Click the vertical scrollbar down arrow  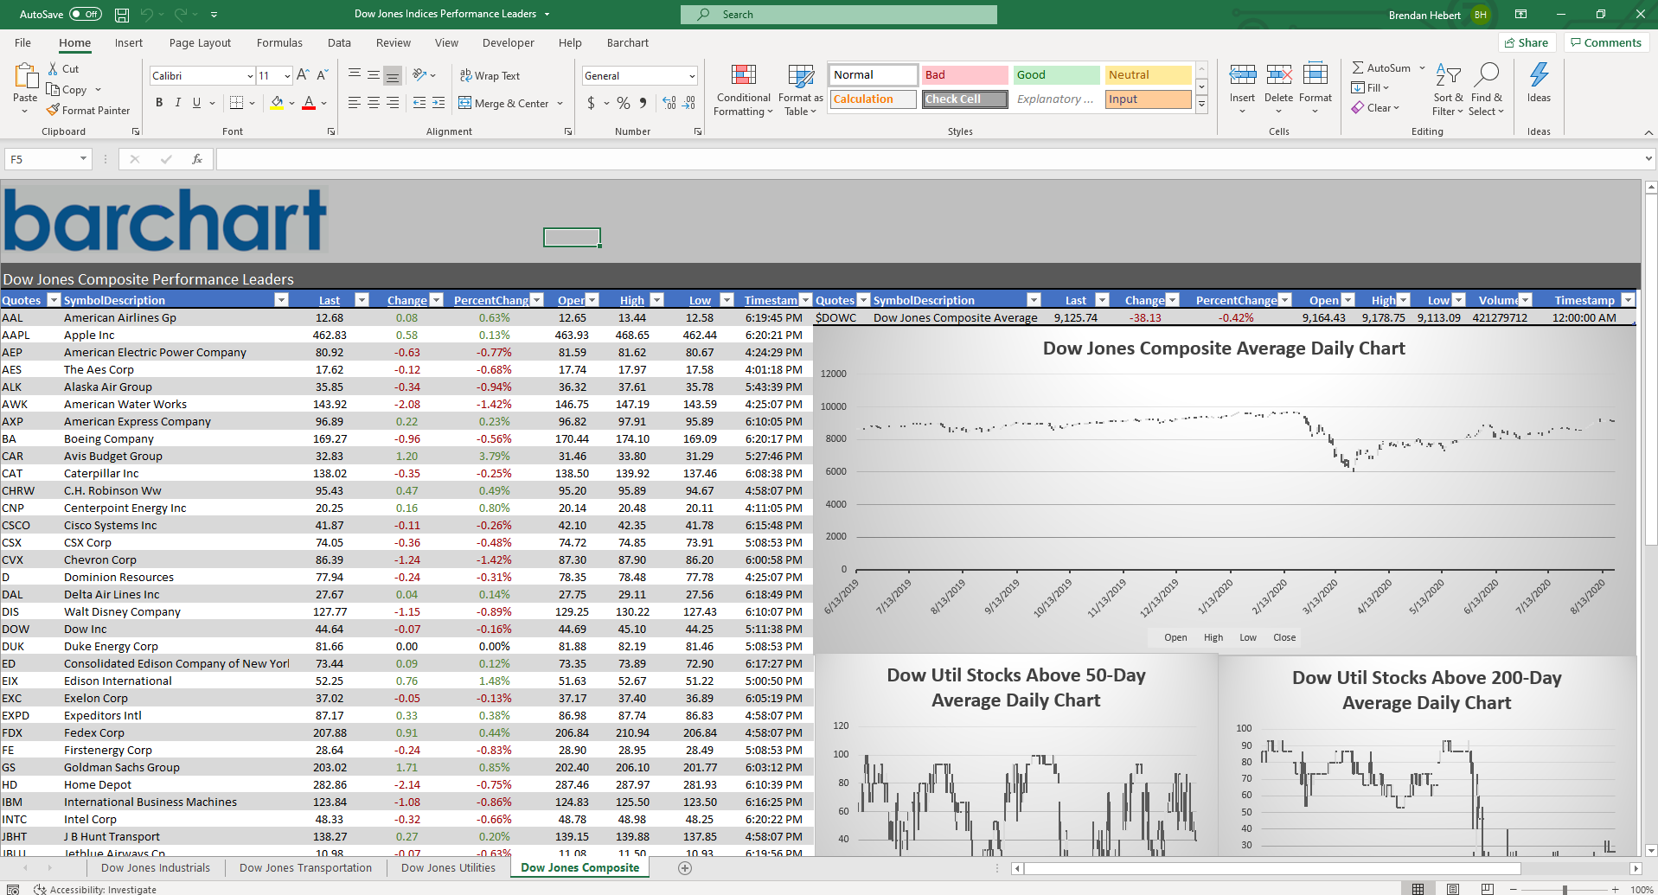[1651, 850]
